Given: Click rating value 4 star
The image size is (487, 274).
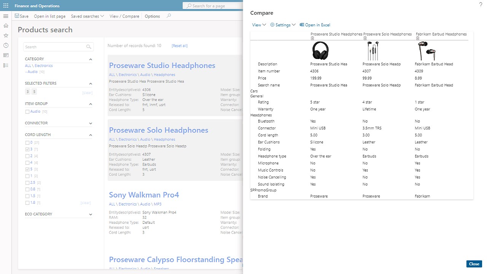Looking at the screenshot, I should pyautogui.click(x=367, y=102).
